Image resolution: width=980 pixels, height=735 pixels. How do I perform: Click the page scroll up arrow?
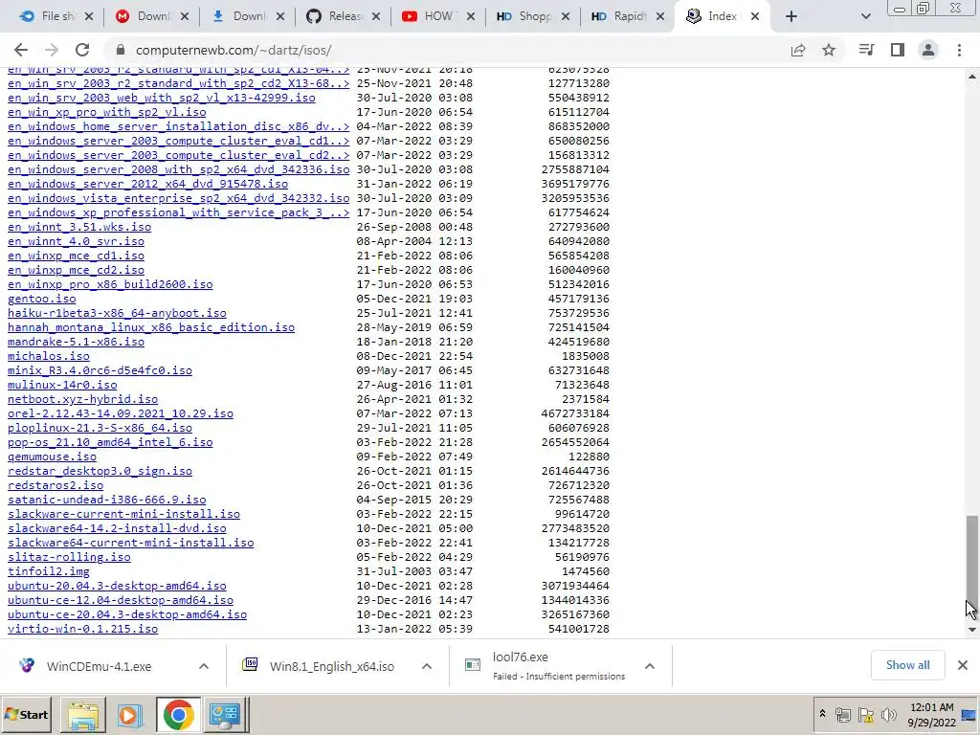coord(972,77)
